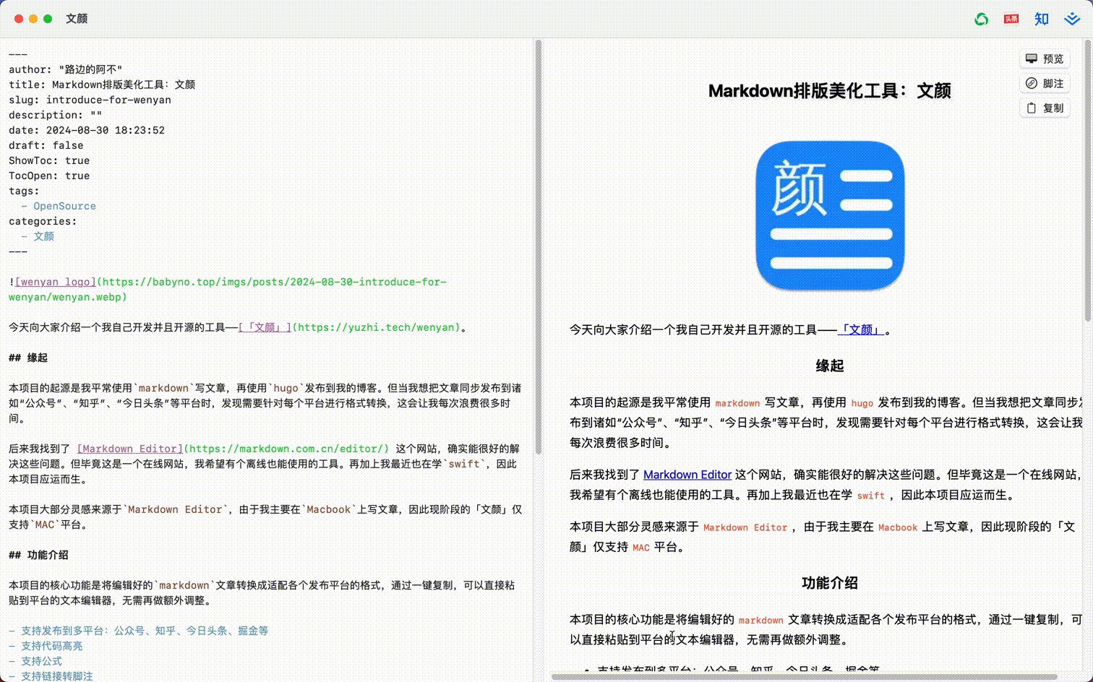Click the green fullscreen window button
Viewport: 1093px width, 682px height.
click(48, 19)
